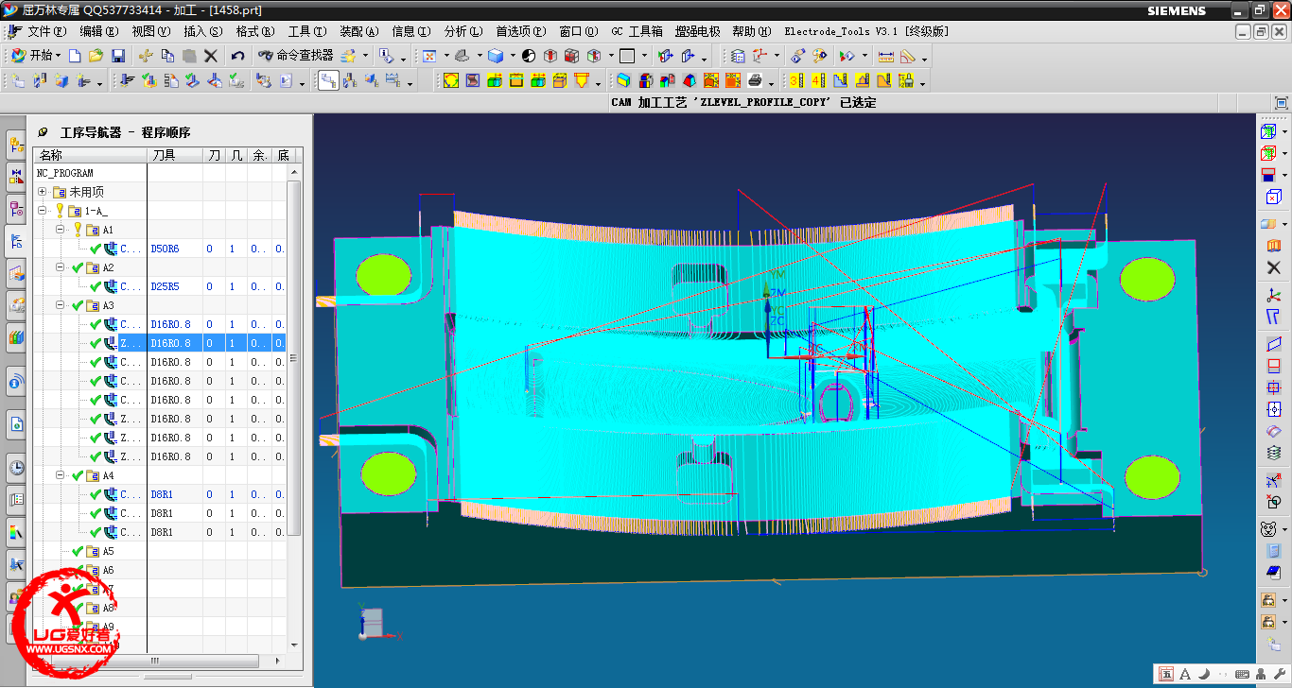Collapse the 1-A_ program group
This screenshot has width=1292, height=688.
point(43,211)
